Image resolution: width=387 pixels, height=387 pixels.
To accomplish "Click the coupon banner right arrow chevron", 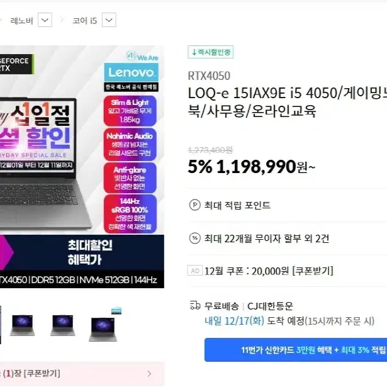I will click(x=149, y=374).
